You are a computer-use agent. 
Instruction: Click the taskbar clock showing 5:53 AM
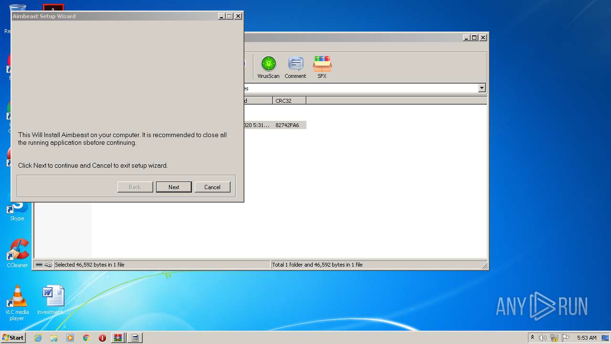[587, 338]
